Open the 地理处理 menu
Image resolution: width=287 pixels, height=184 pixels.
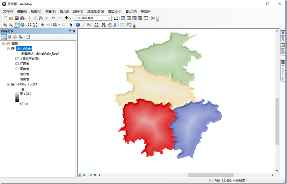click(x=96, y=11)
